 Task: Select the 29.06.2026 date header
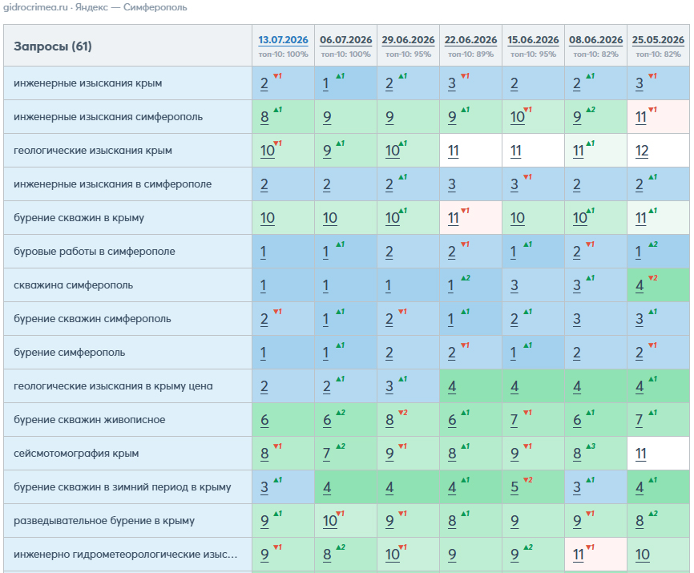408,40
